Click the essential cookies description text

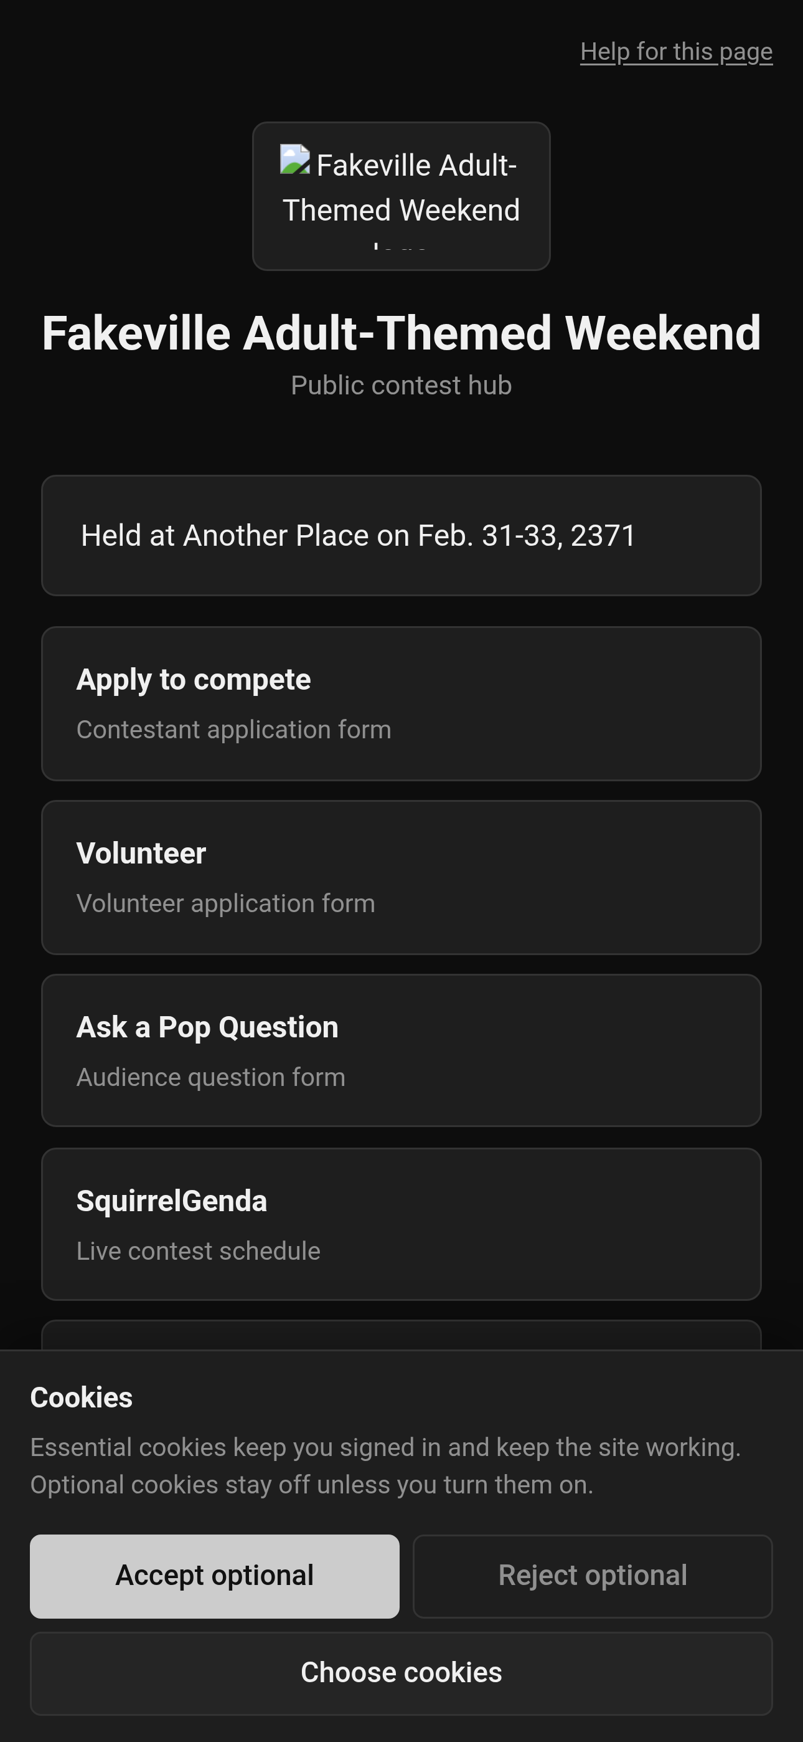coord(386,1466)
